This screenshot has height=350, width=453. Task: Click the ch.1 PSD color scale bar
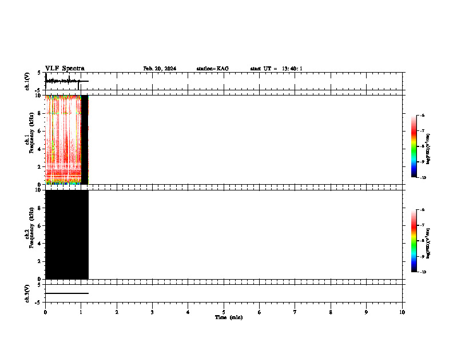tap(414, 146)
